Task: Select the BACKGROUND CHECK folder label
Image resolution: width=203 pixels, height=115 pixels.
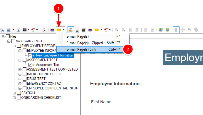Action: tap(44, 74)
